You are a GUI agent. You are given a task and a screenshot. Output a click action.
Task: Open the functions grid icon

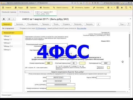(x=117, y=7)
